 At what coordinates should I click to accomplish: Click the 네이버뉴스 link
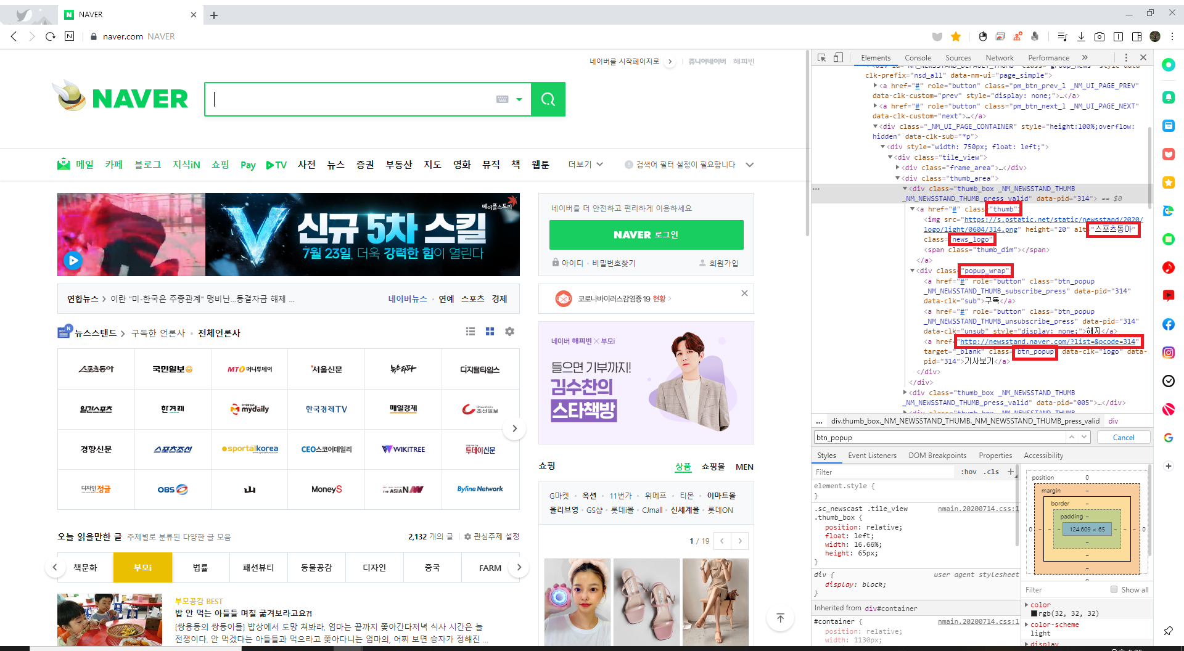tap(407, 299)
